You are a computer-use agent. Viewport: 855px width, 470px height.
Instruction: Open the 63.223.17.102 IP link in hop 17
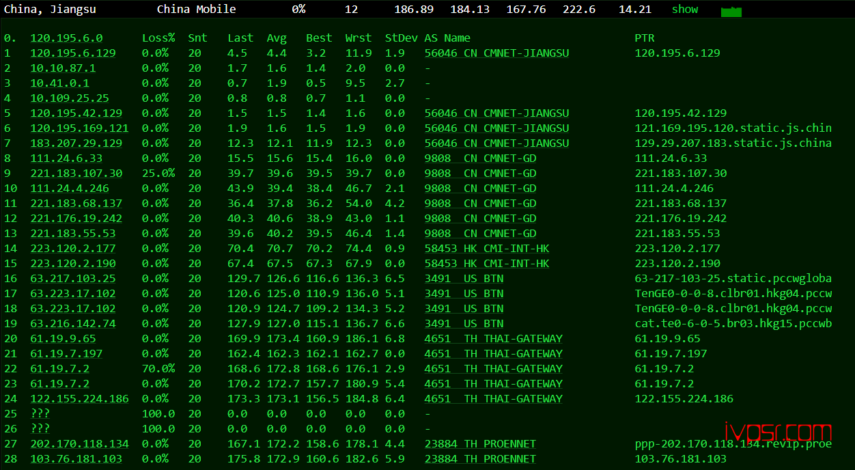point(73,294)
